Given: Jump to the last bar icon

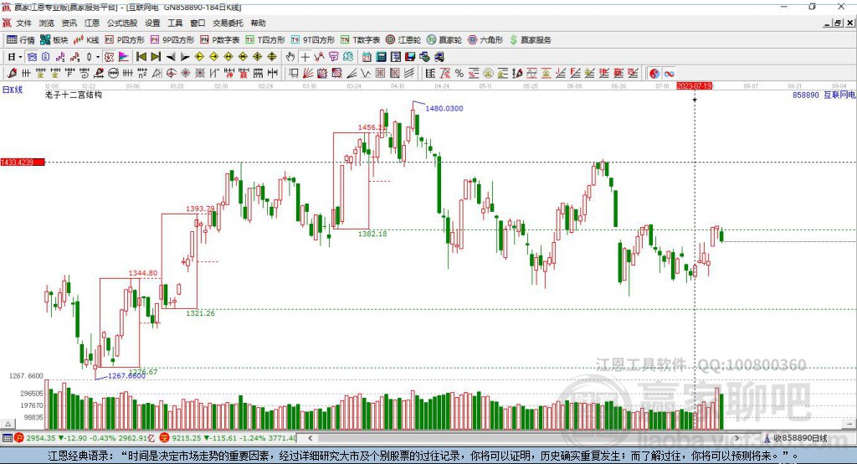Looking at the screenshot, I should (x=156, y=57).
